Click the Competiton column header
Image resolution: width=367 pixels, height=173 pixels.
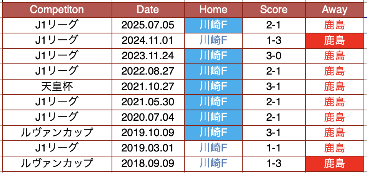57,10
